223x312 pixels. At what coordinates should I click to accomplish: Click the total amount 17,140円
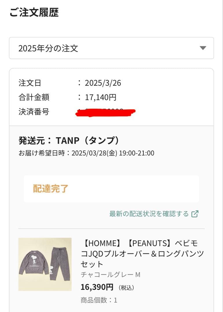click(101, 97)
